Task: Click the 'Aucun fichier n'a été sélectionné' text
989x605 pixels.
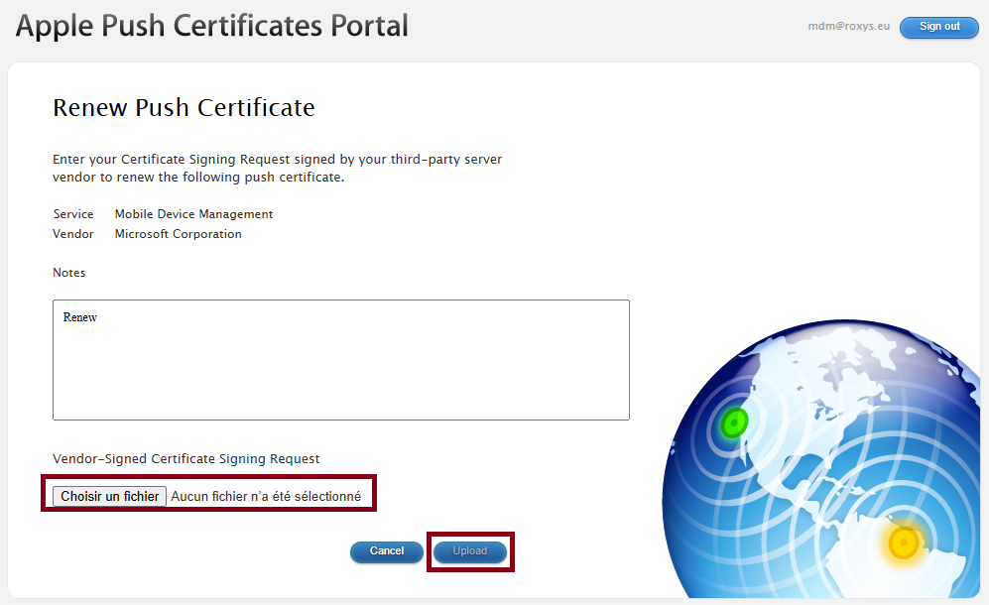Action: point(266,497)
